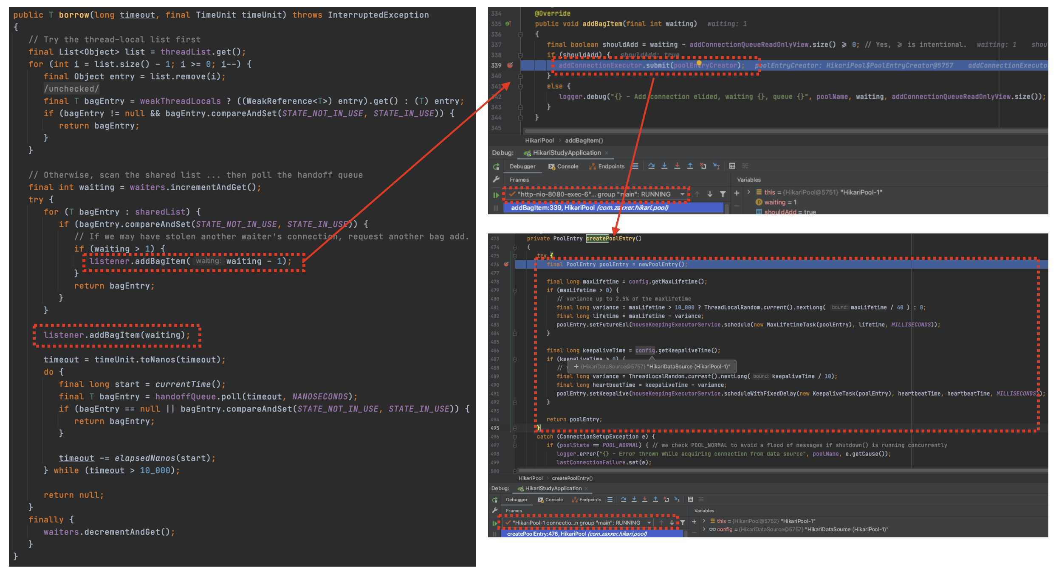Toggle breakpoint at line 476

click(x=506, y=264)
